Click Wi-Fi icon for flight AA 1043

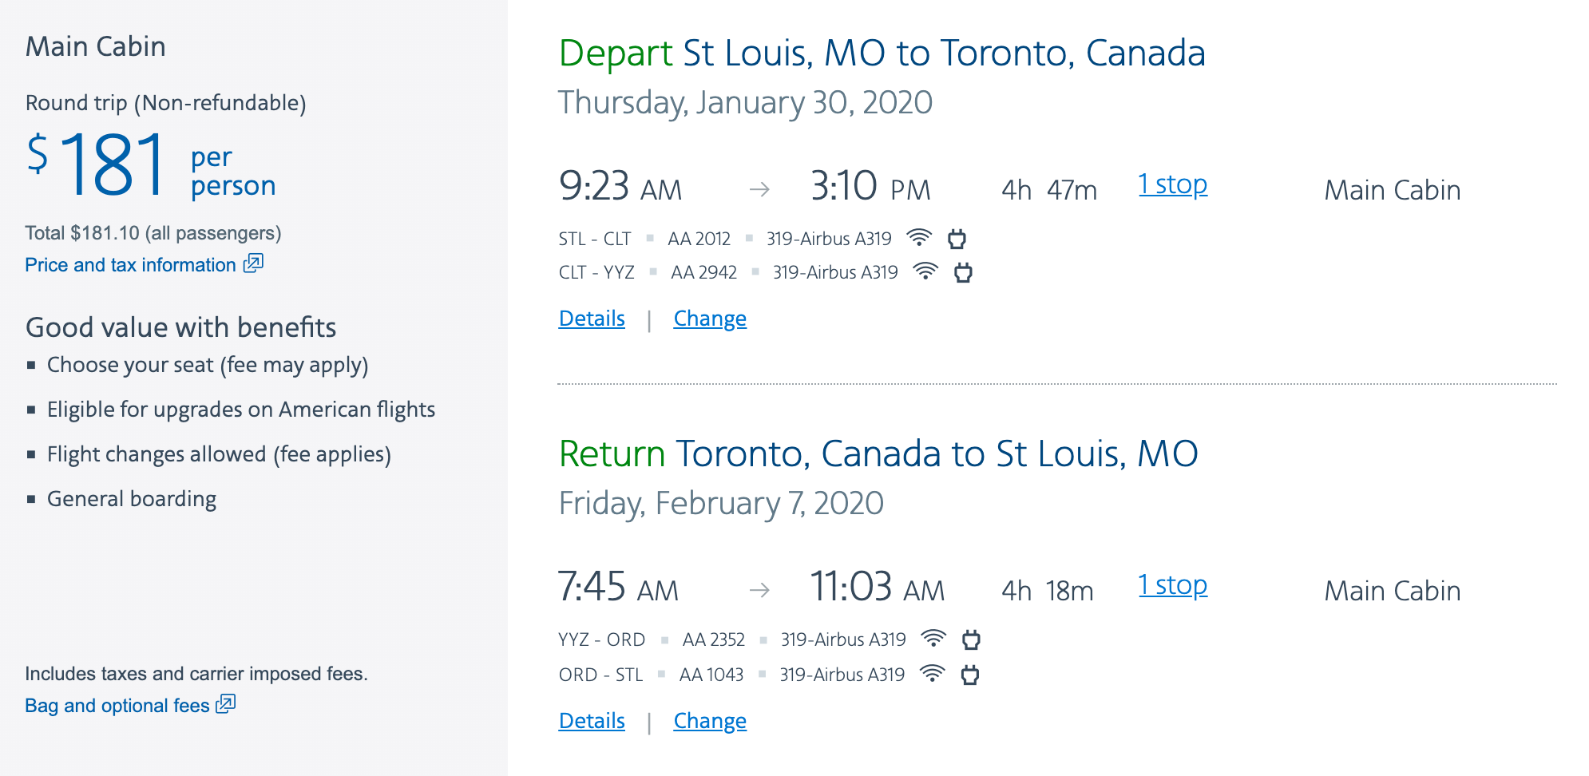pos(932,674)
